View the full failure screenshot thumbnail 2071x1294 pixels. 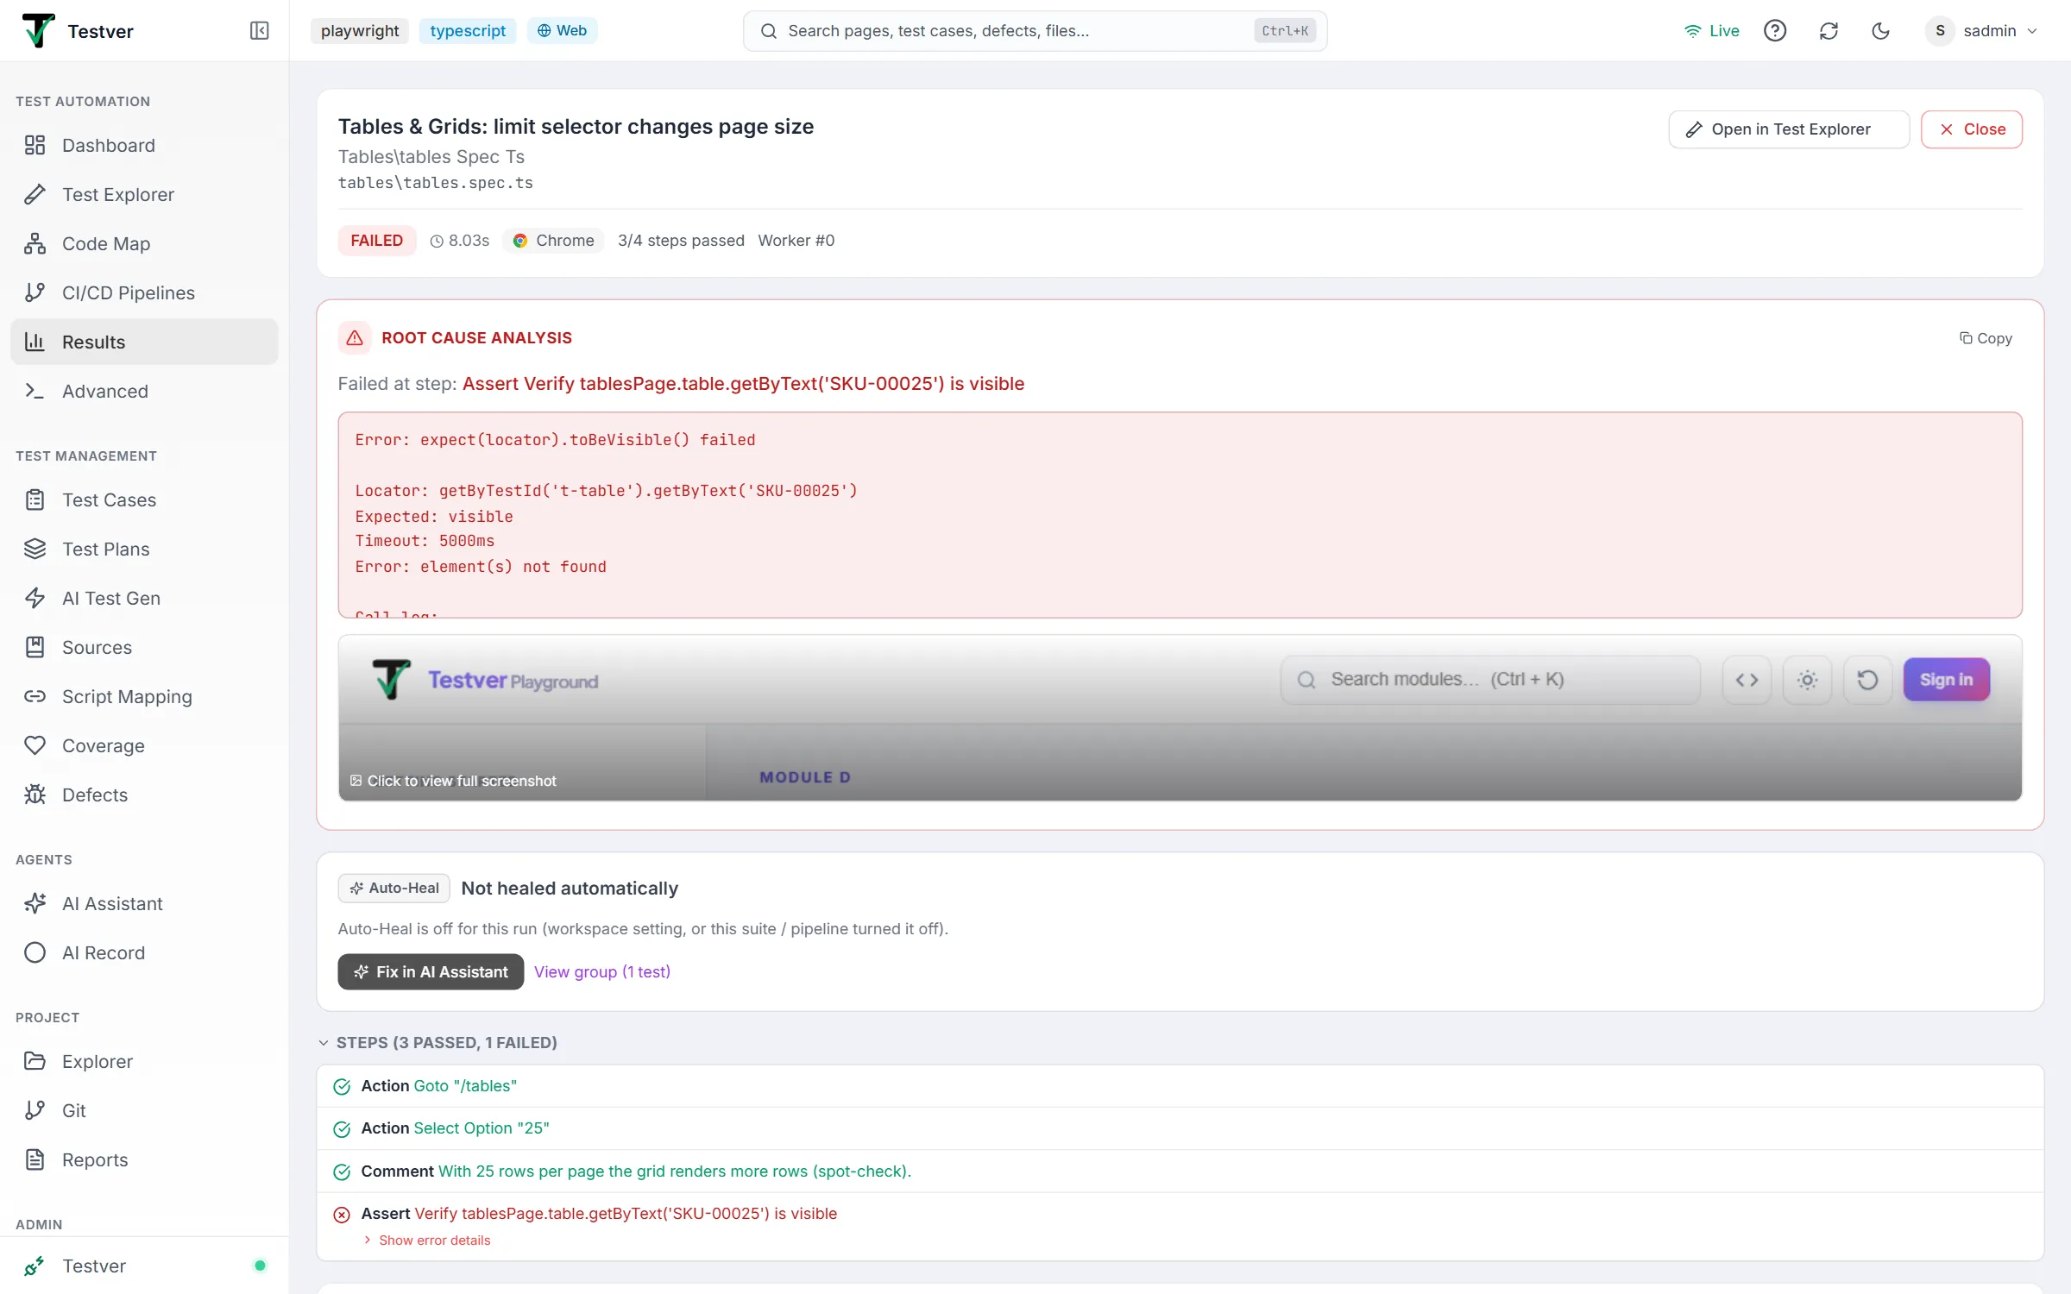tap(1180, 718)
